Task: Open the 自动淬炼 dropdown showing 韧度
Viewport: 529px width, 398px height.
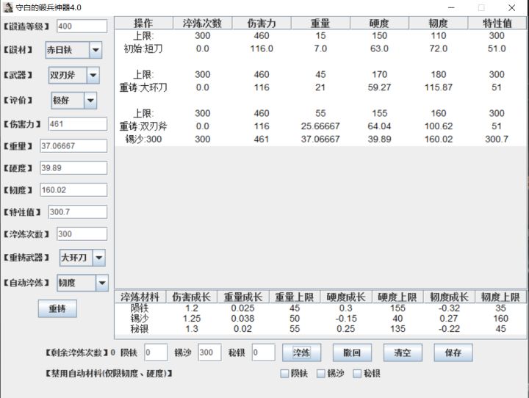Action: coord(82,283)
